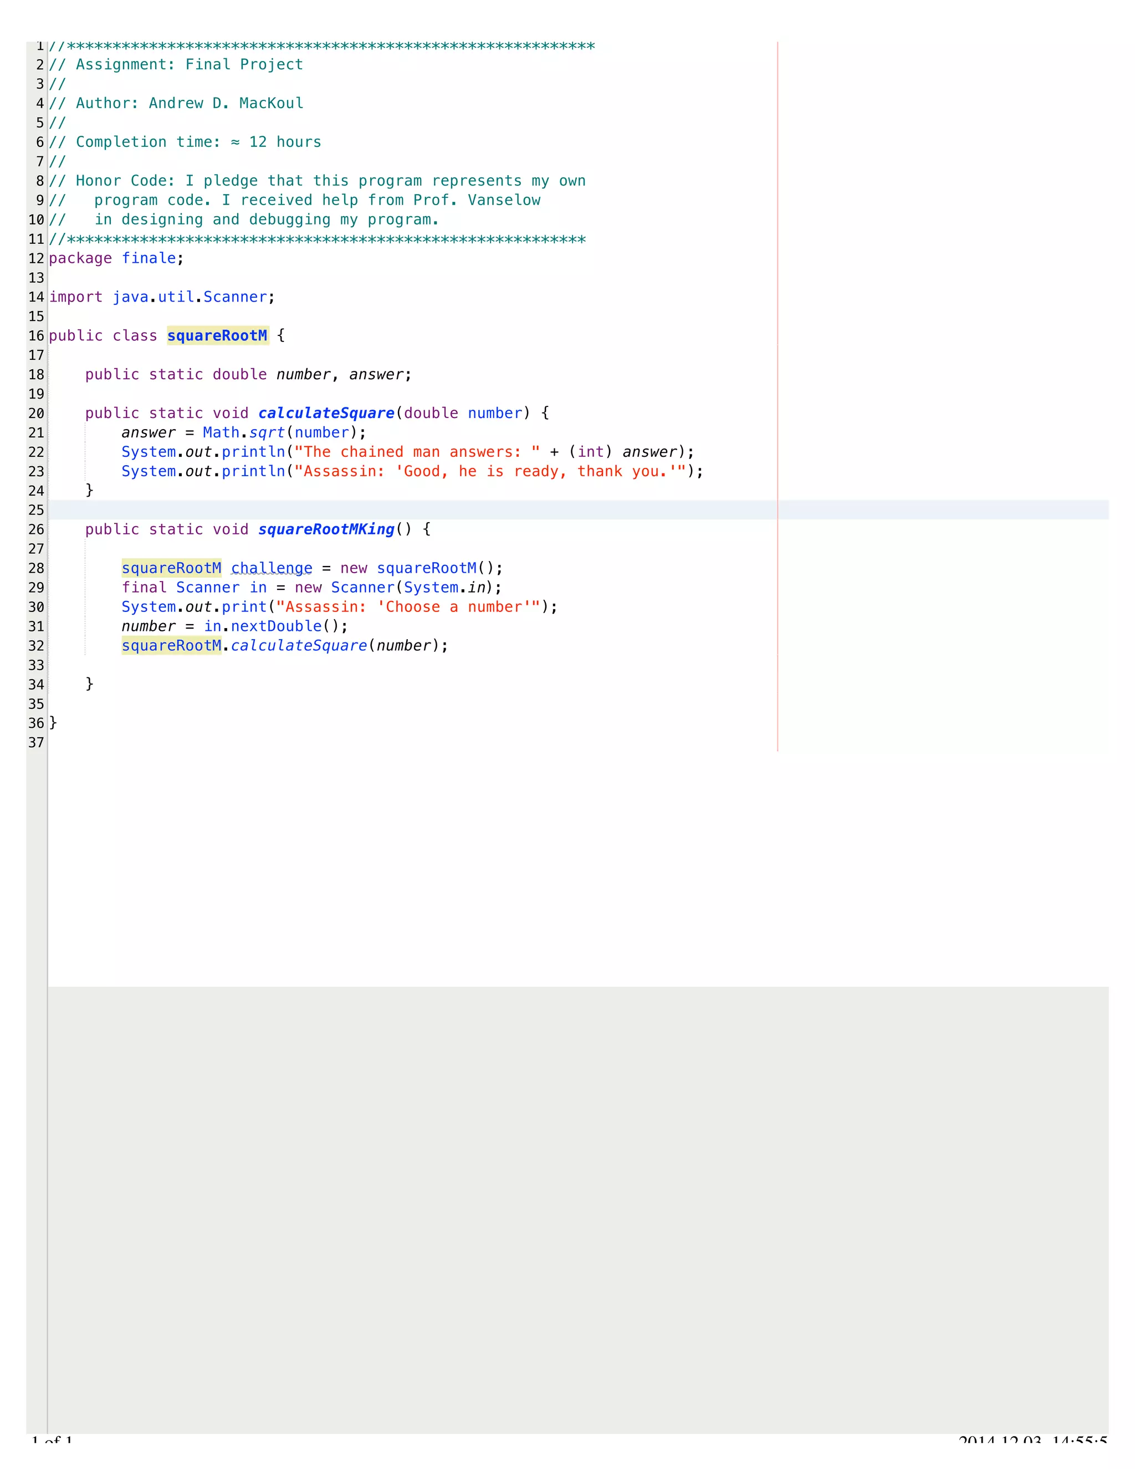Click line number 16 in gutter
Screen dimensions: 1135x1469
coord(37,335)
